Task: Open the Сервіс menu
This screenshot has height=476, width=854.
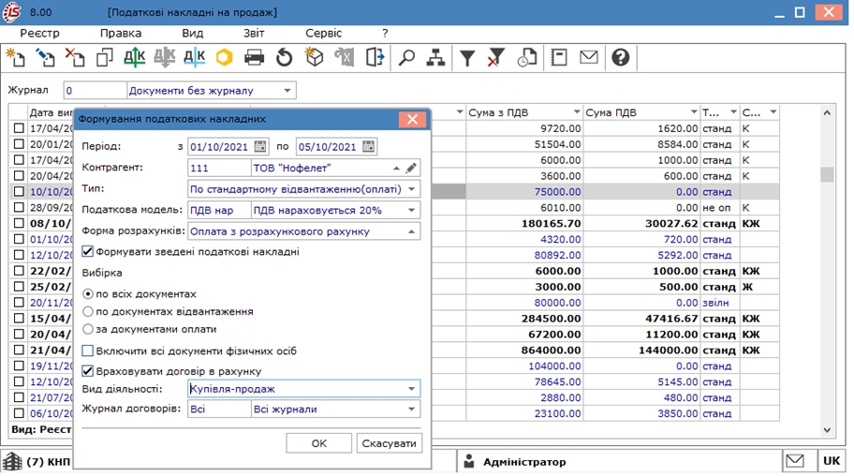Action: [x=323, y=33]
